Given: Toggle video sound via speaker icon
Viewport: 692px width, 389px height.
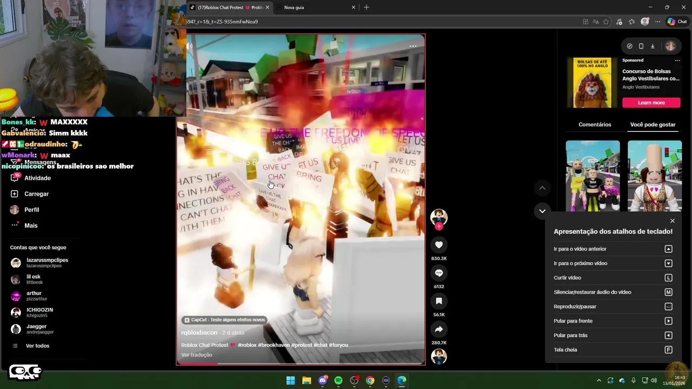Looking at the screenshot, I should pyautogui.click(x=190, y=46).
